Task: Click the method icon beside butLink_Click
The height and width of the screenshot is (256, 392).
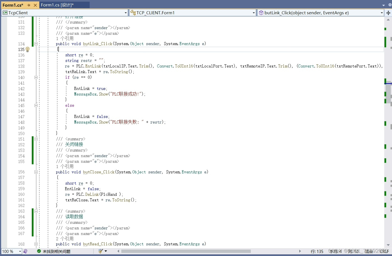Action: point(261,13)
